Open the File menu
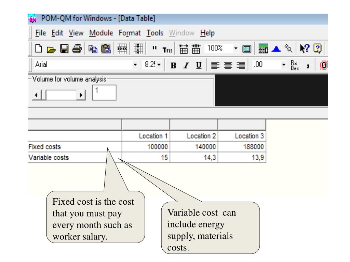The image size is (350, 262). click(x=41, y=33)
